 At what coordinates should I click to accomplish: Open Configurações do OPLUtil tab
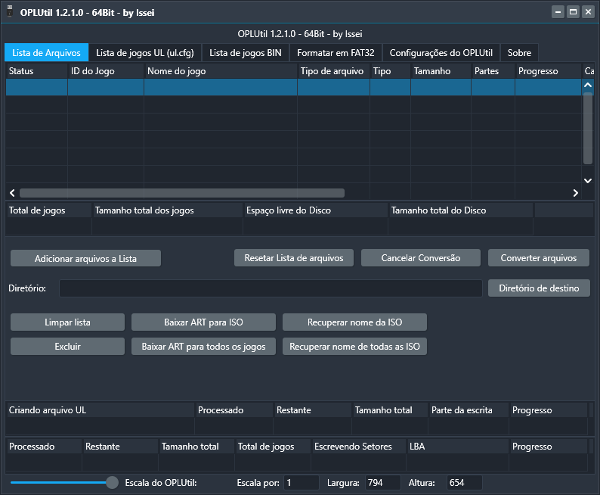(x=441, y=53)
